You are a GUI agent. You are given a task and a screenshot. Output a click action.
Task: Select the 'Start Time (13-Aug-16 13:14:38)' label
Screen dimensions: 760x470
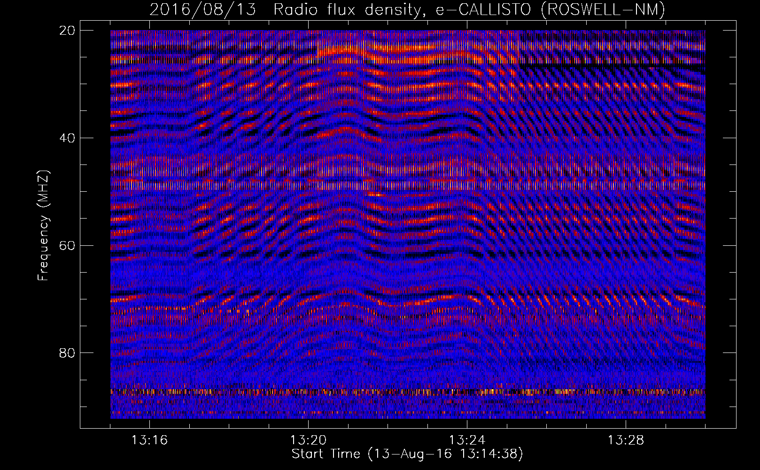coord(407,454)
